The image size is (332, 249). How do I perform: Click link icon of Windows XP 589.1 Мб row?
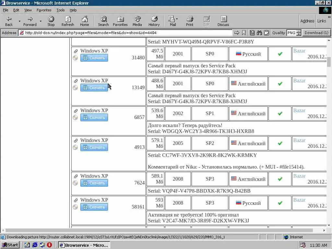pyautogui.click(x=76, y=176)
